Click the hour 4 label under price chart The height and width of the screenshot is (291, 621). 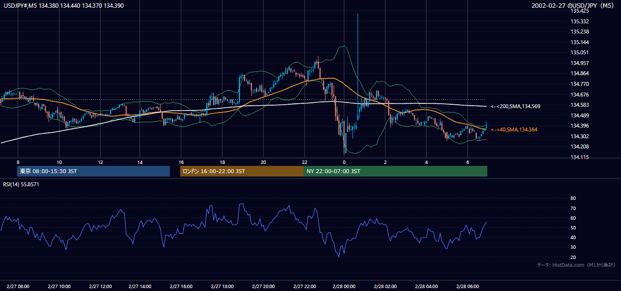[x=426, y=162]
